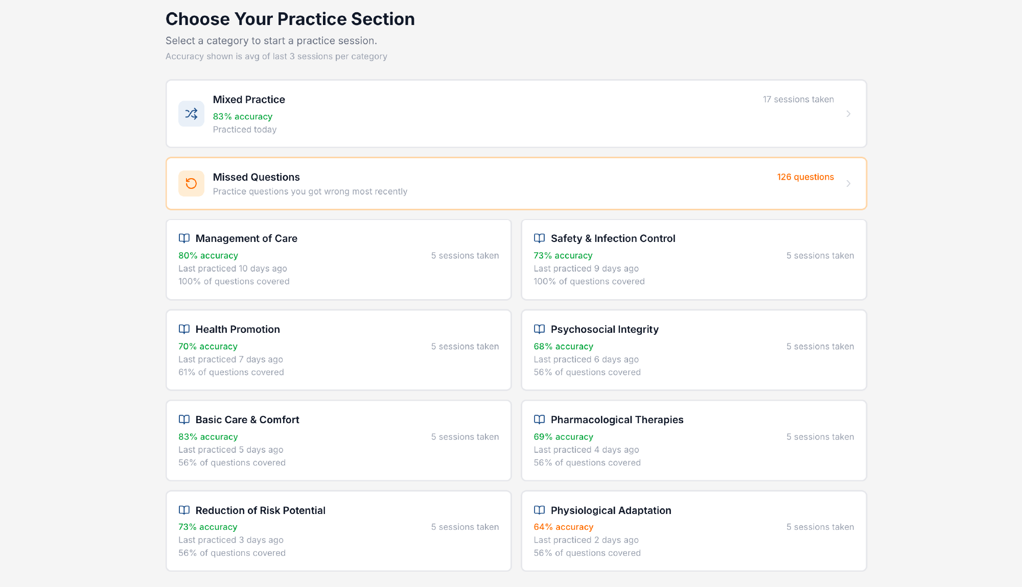Open Missed Questions via its chevron arrow
This screenshot has width=1022, height=587.
tap(848, 183)
